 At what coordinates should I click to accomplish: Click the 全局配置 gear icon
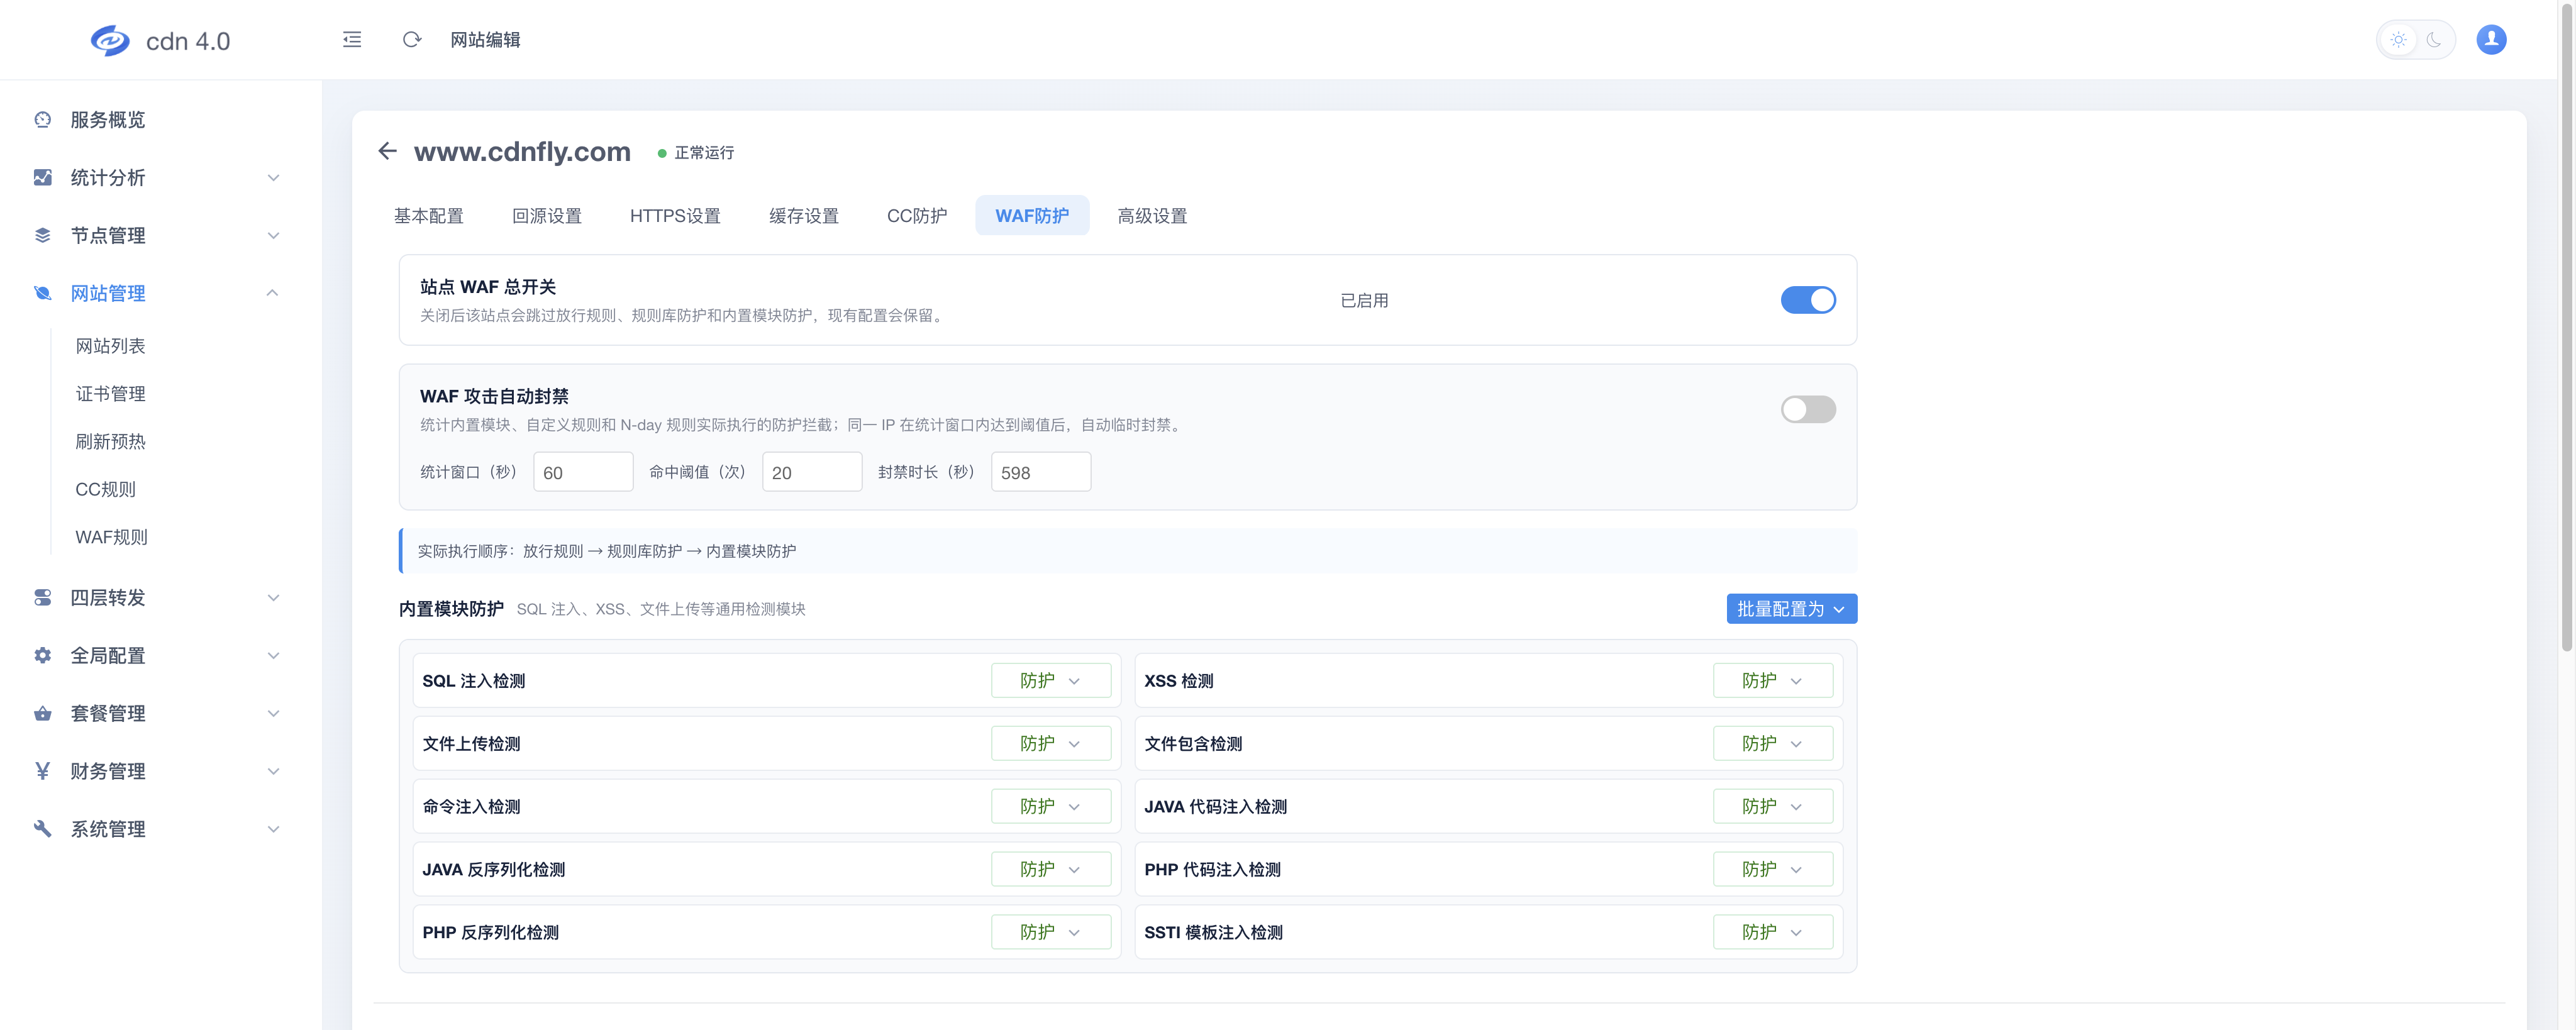click(x=42, y=656)
